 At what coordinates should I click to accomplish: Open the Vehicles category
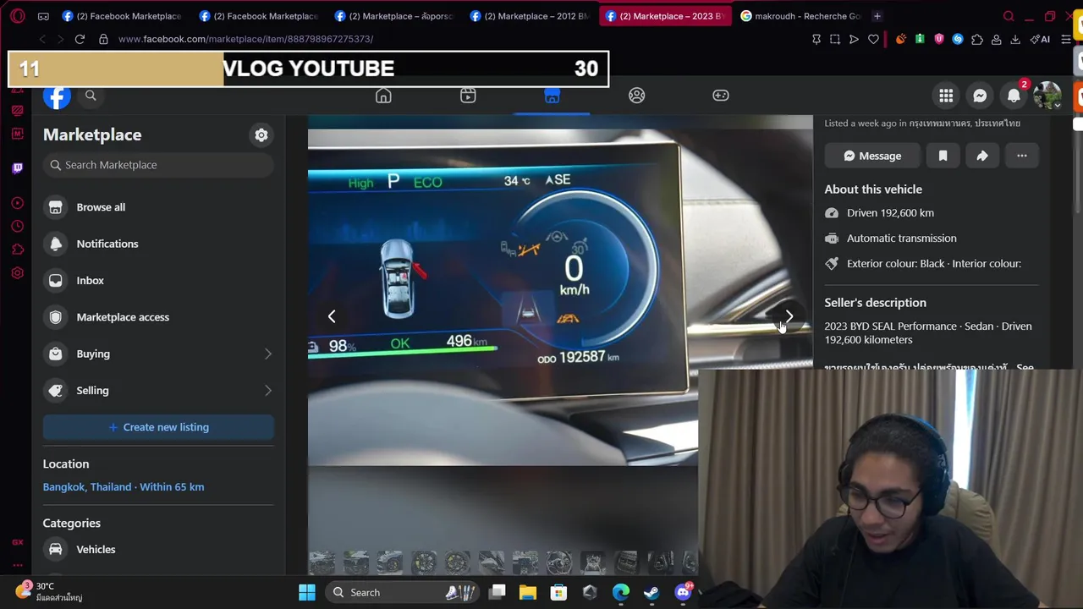coord(158,550)
